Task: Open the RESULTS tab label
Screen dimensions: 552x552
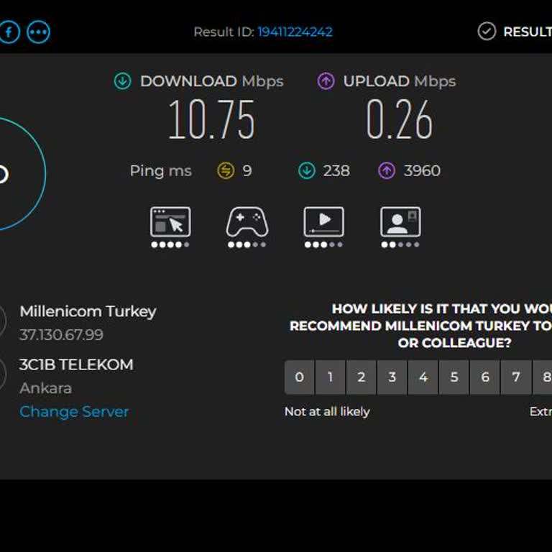Action: point(528,32)
